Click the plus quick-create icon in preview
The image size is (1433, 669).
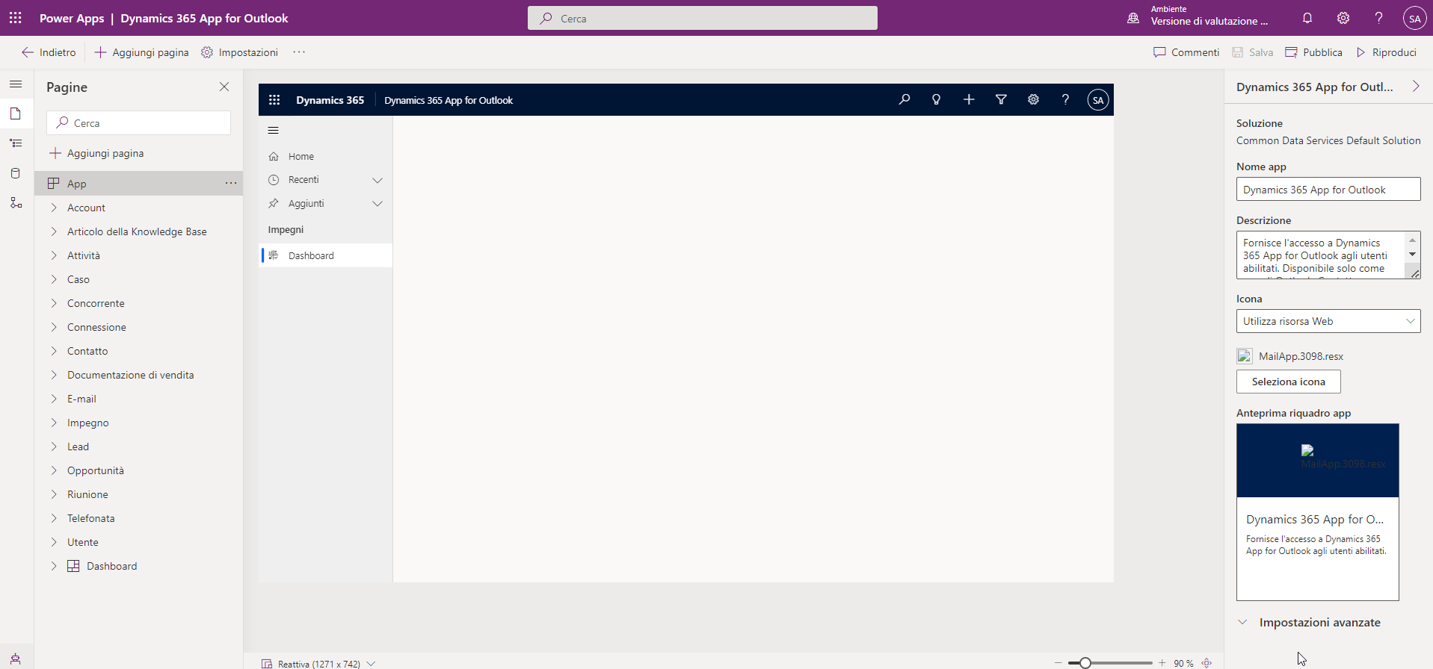pyautogui.click(x=969, y=99)
